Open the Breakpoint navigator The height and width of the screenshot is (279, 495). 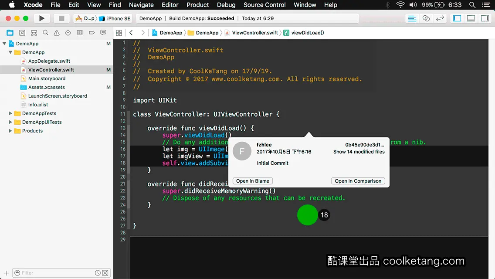(92, 33)
